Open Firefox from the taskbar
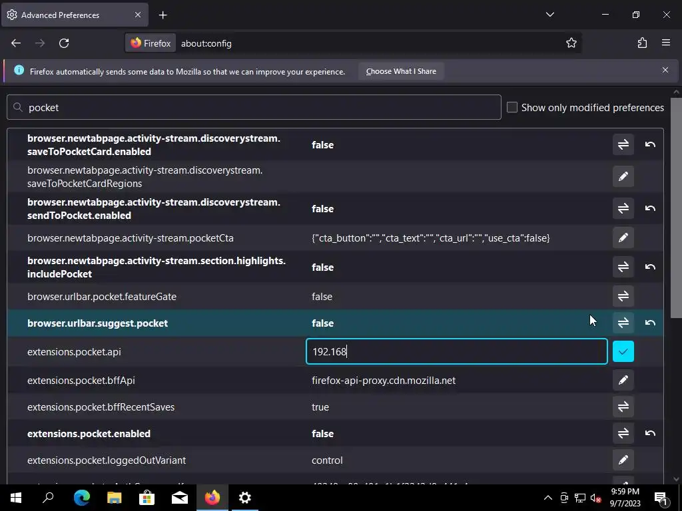 click(212, 498)
